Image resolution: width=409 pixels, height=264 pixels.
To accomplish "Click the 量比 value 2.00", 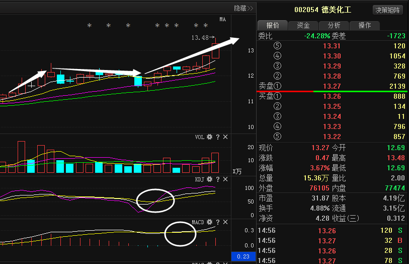I will click(398, 178).
